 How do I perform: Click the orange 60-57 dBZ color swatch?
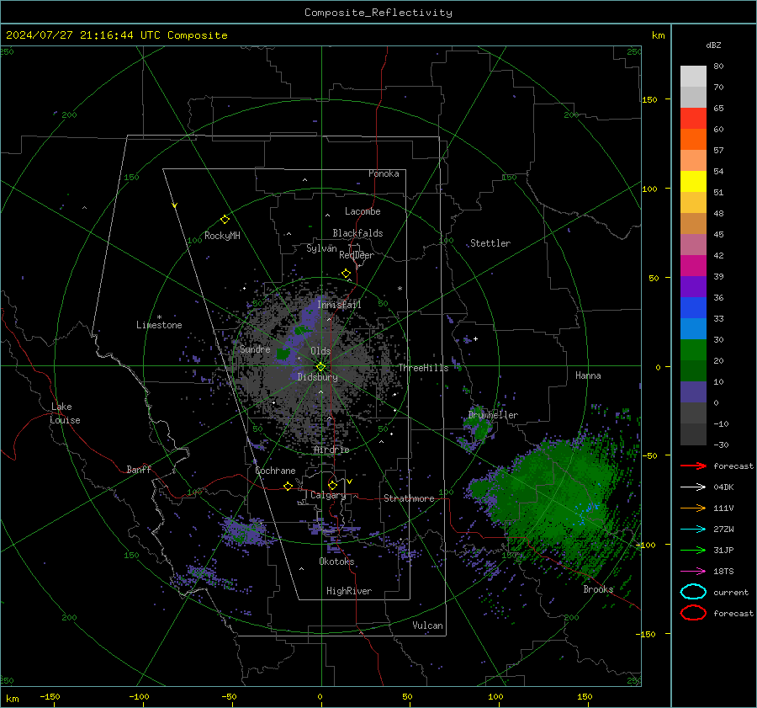pyautogui.click(x=693, y=140)
